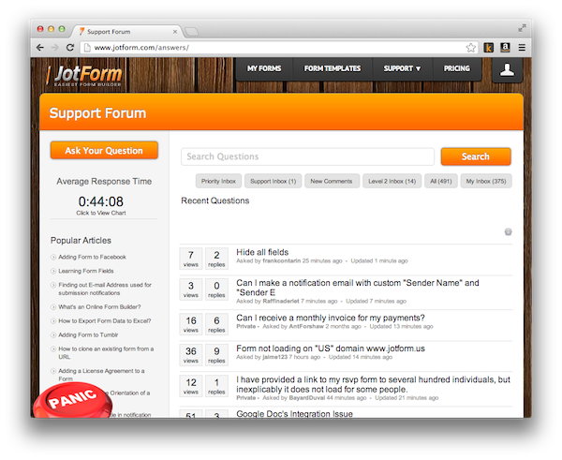Open MY FORMS menu item
The width and height of the screenshot is (562, 460).
(264, 68)
